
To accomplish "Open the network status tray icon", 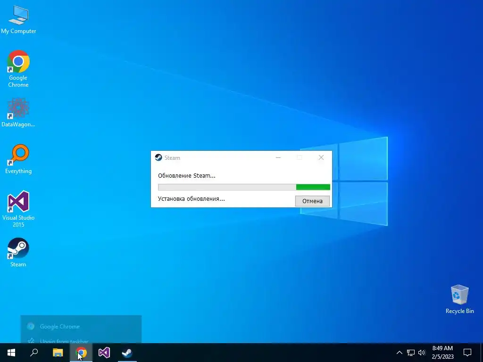I will [x=411, y=353].
